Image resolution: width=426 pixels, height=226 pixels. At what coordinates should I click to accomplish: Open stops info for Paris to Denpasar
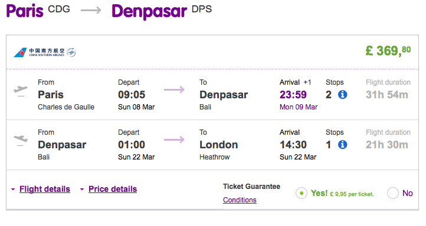coord(342,95)
